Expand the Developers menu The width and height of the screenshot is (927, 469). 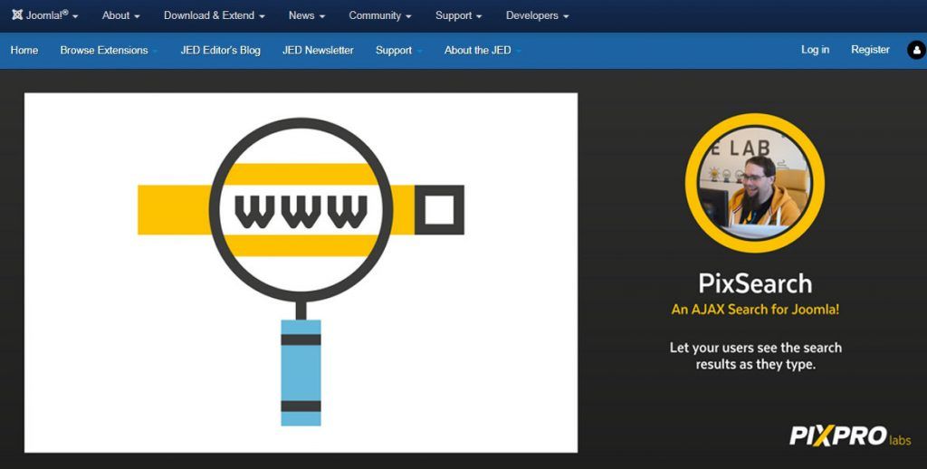pyautogui.click(x=537, y=16)
